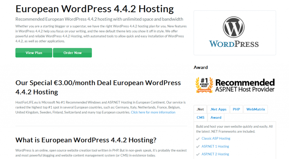Click the green View Plan button
Screen dimensions: 289x159
[x=34, y=53]
